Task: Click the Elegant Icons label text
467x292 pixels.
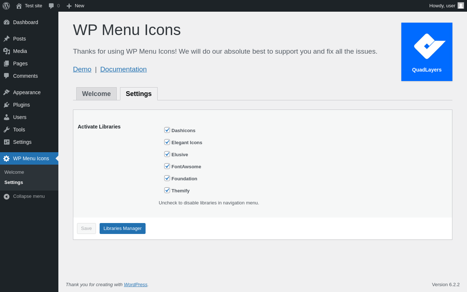Action: [187, 142]
